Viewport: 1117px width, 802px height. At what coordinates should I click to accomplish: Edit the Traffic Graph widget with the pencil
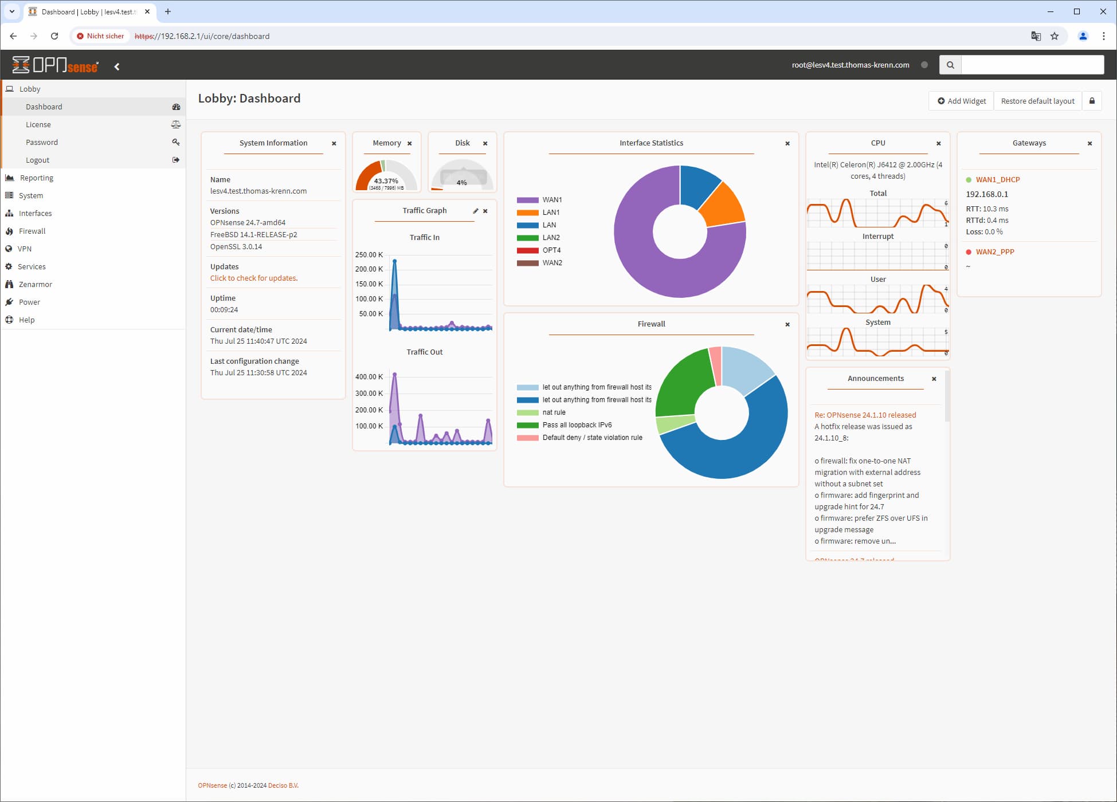(475, 211)
